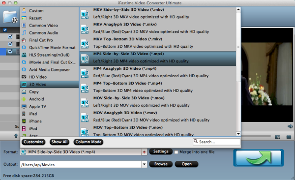Open snapshot folder icon beside camera

[x=289, y=137]
